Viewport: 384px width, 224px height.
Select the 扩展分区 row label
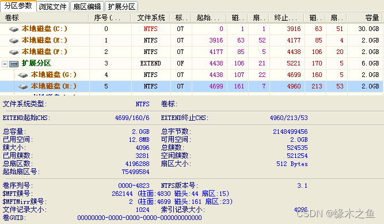click(36, 63)
